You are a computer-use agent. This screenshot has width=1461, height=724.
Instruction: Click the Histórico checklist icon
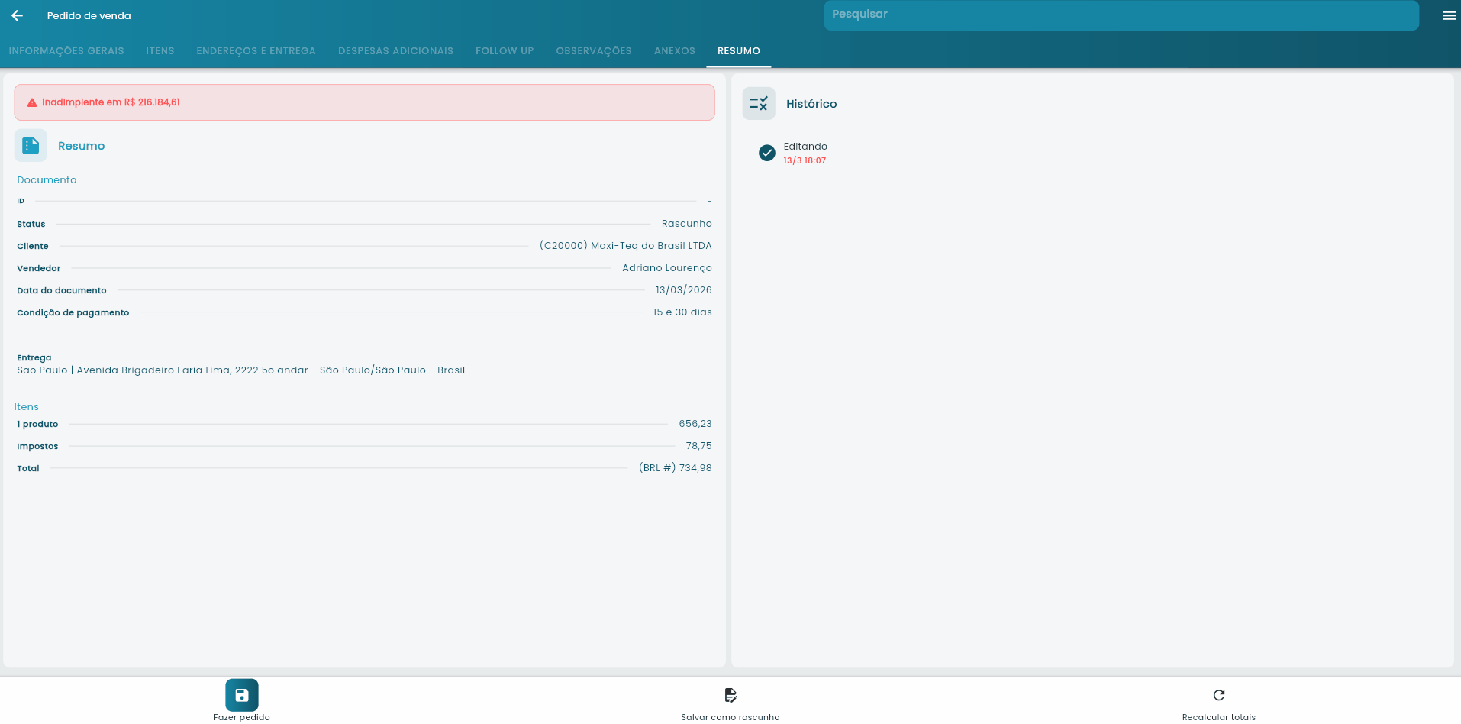click(758, 104)
